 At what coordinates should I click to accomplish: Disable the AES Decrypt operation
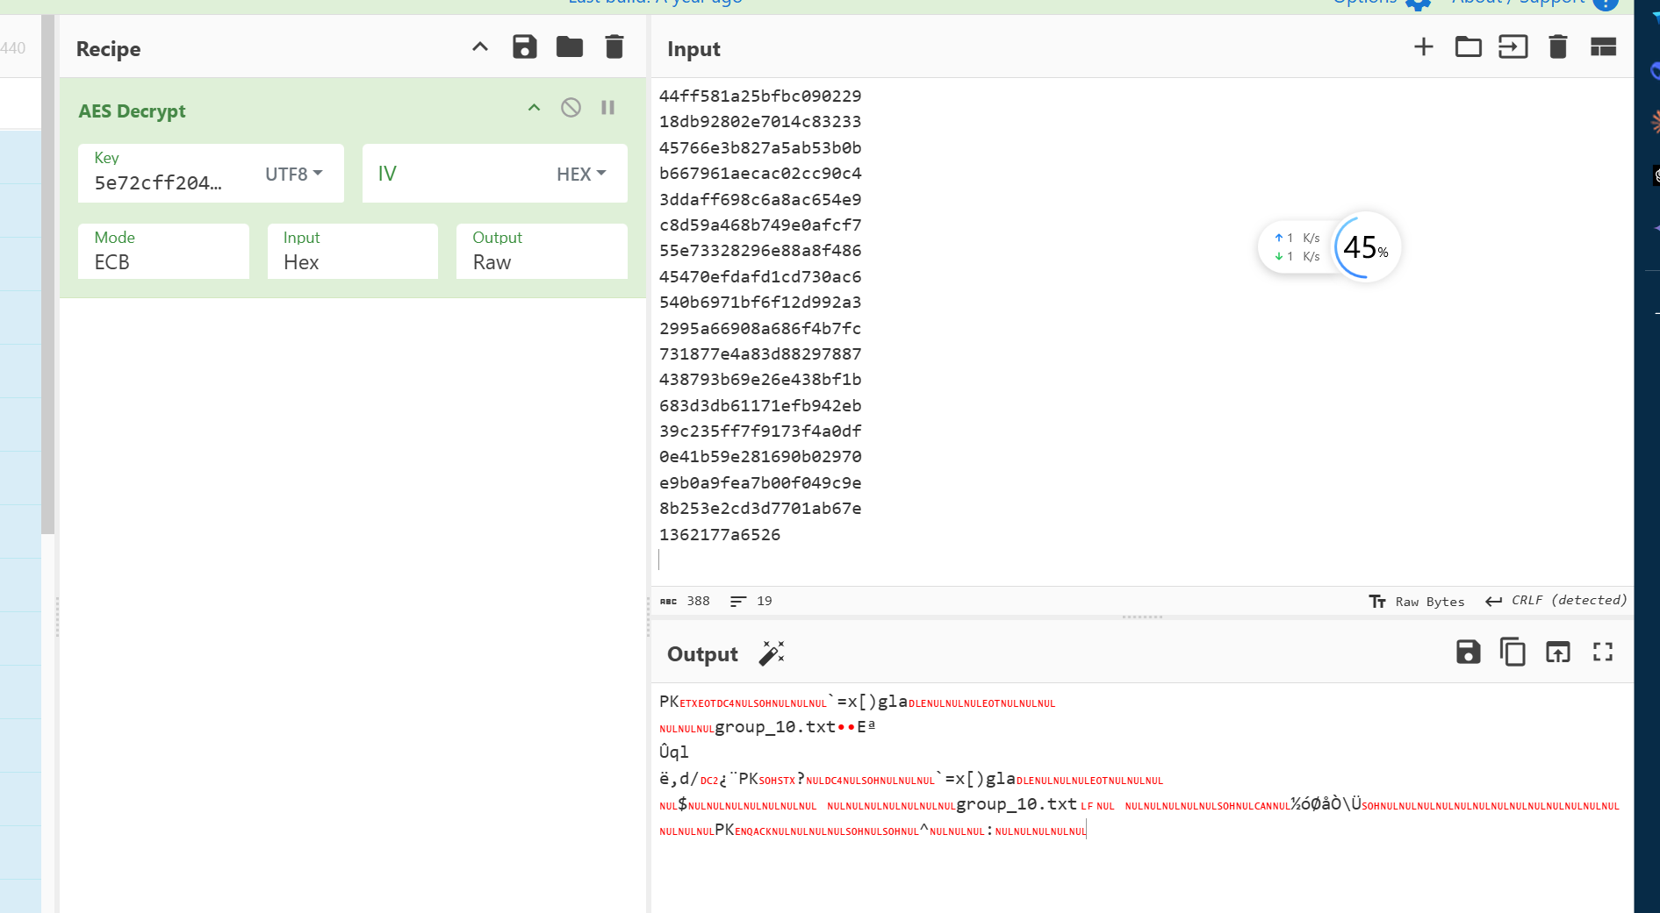(571, 108)
